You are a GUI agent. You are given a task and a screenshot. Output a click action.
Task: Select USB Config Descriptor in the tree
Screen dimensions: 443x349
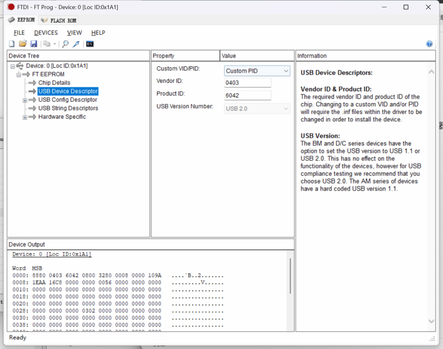[67, 100]
